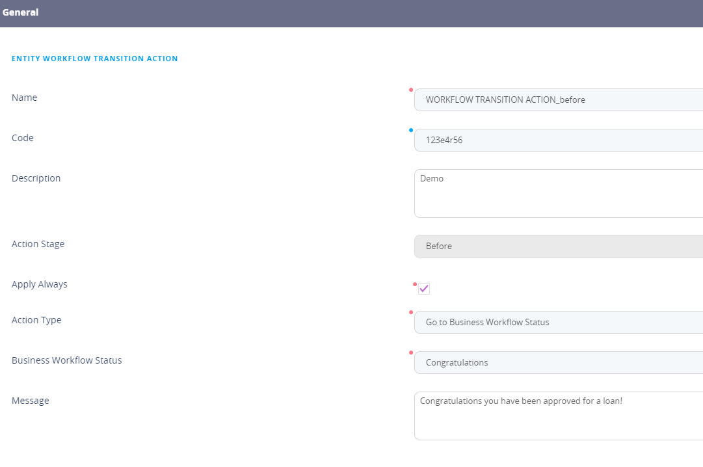Click the Action Stage label

click(x=38, y=244)
